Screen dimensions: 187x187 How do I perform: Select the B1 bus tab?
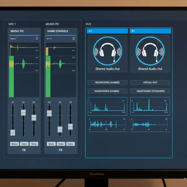(x=150, y=31)
